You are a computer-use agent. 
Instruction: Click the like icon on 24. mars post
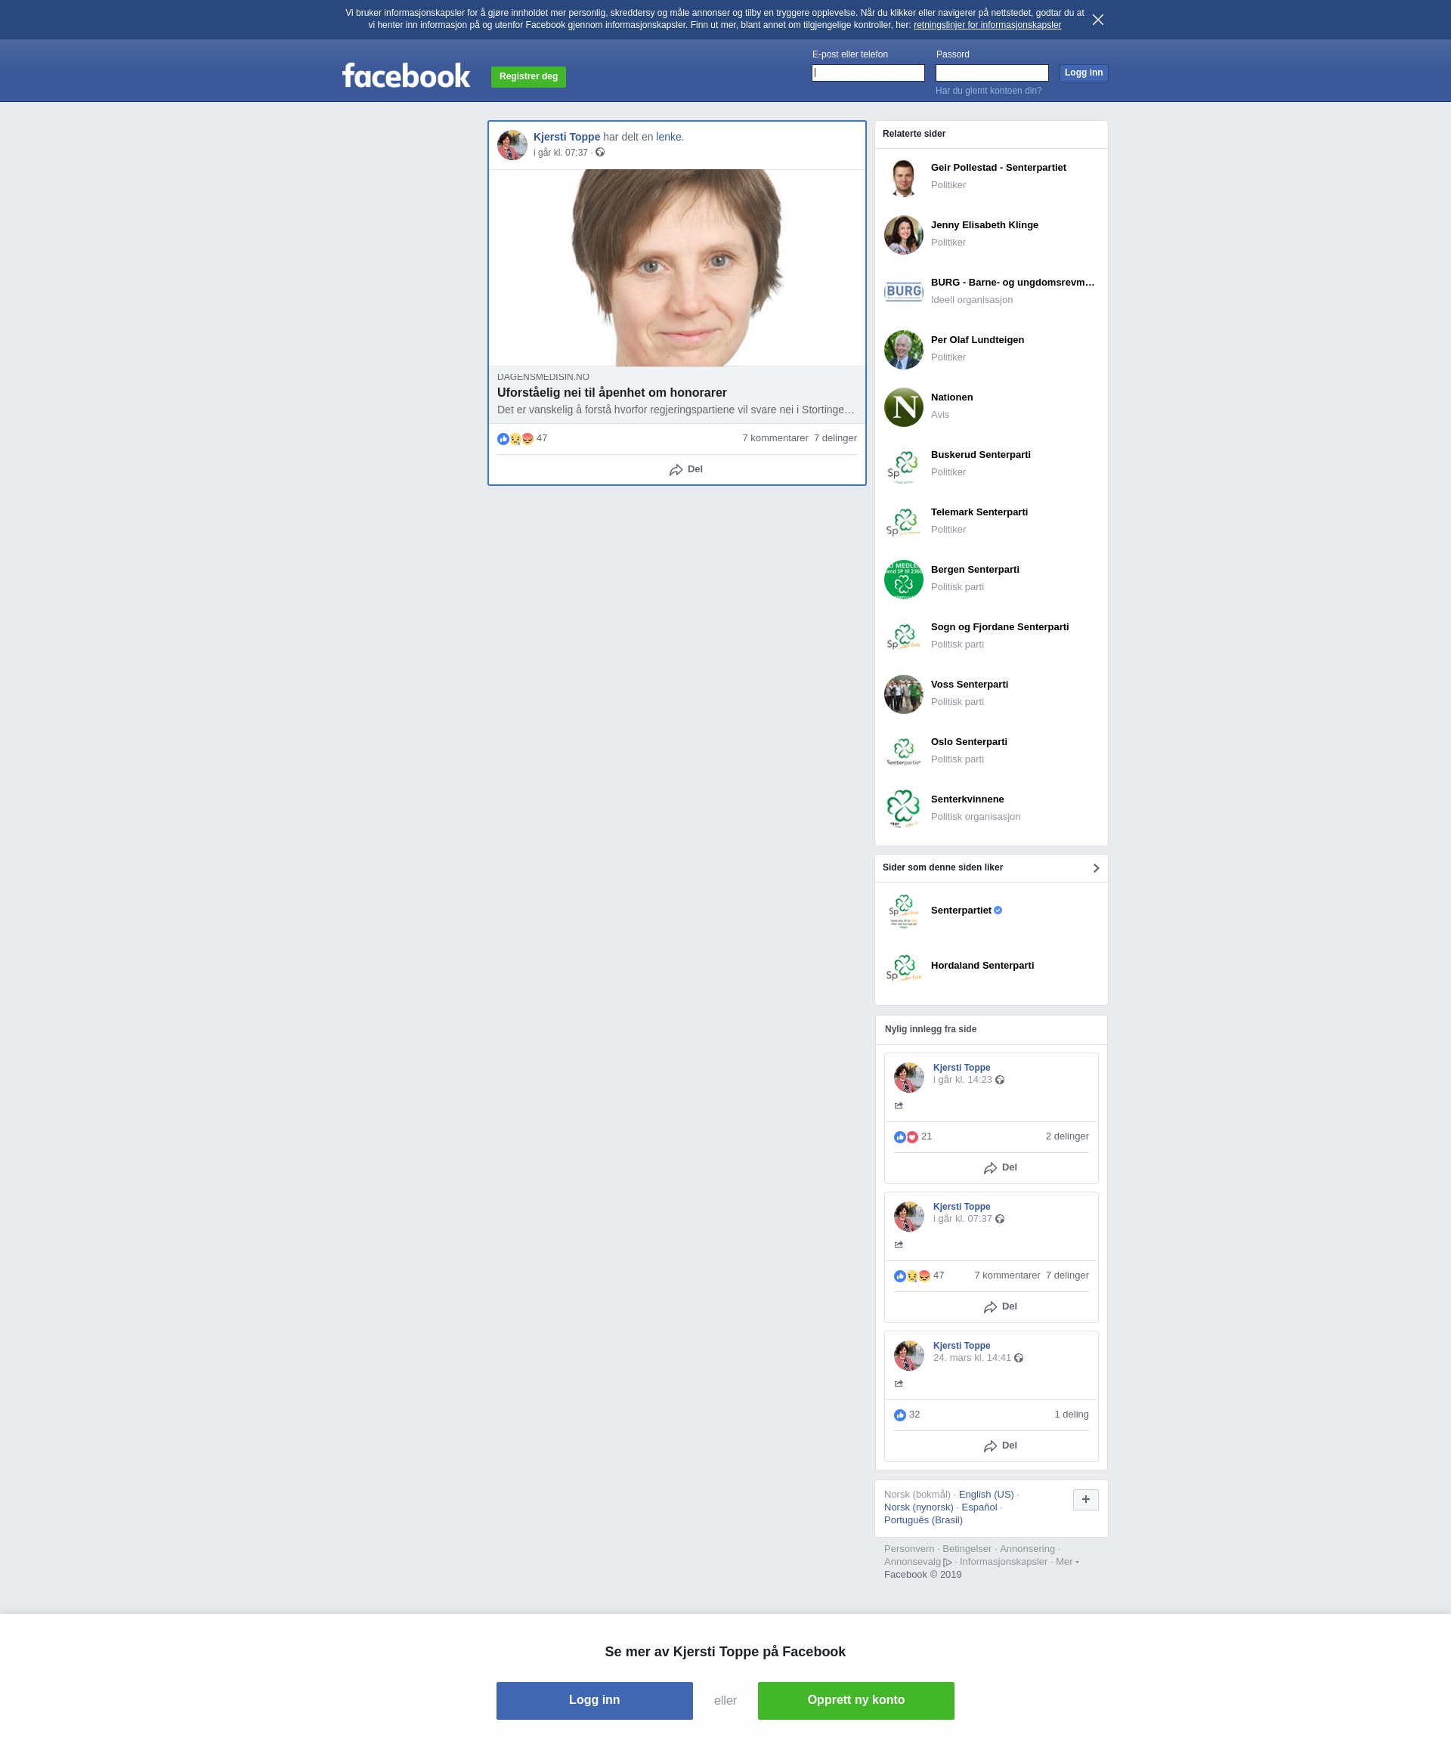click(x=900, y=1416)
